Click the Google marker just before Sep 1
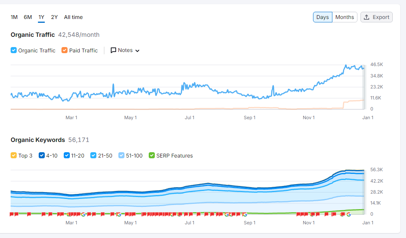Viewport: 406px width, 238px height. (x=245, y=214)
